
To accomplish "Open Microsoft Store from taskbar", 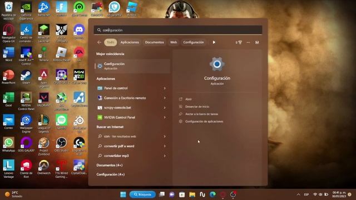I will click(182, 194).
